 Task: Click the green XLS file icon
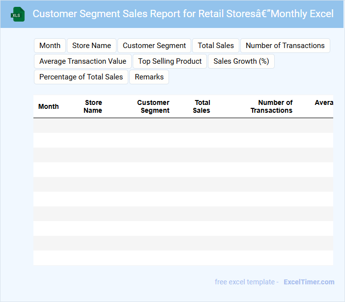point(18,14)
